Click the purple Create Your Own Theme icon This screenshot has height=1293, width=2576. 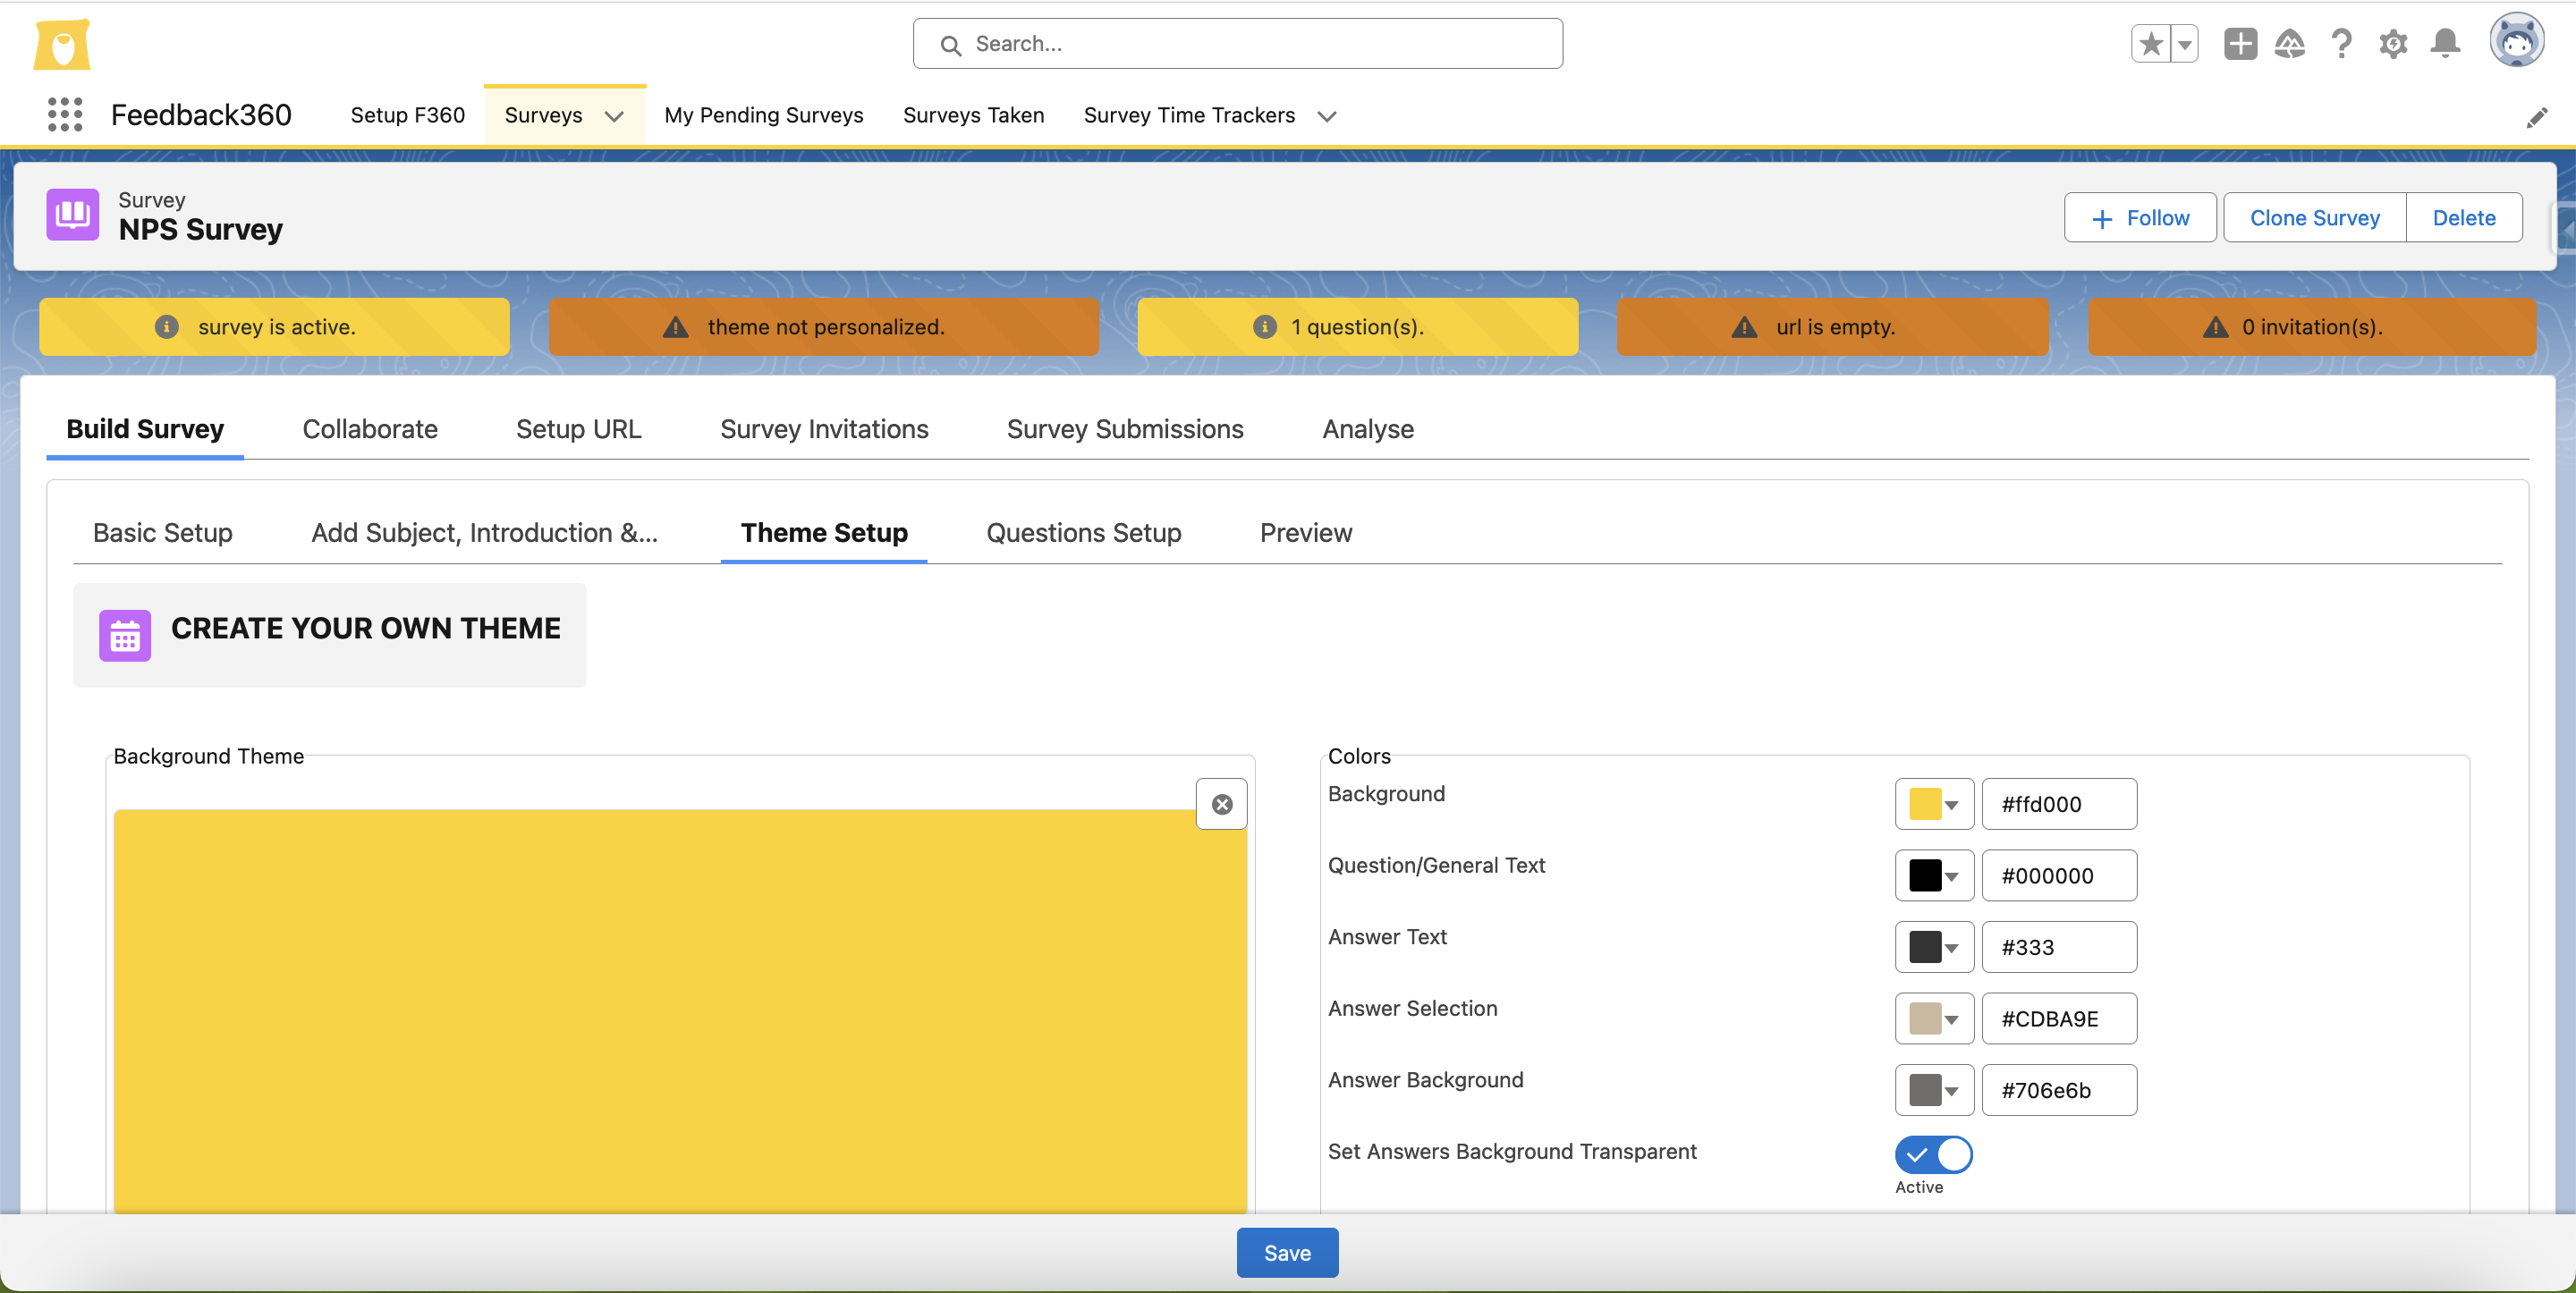pos(125,635)
